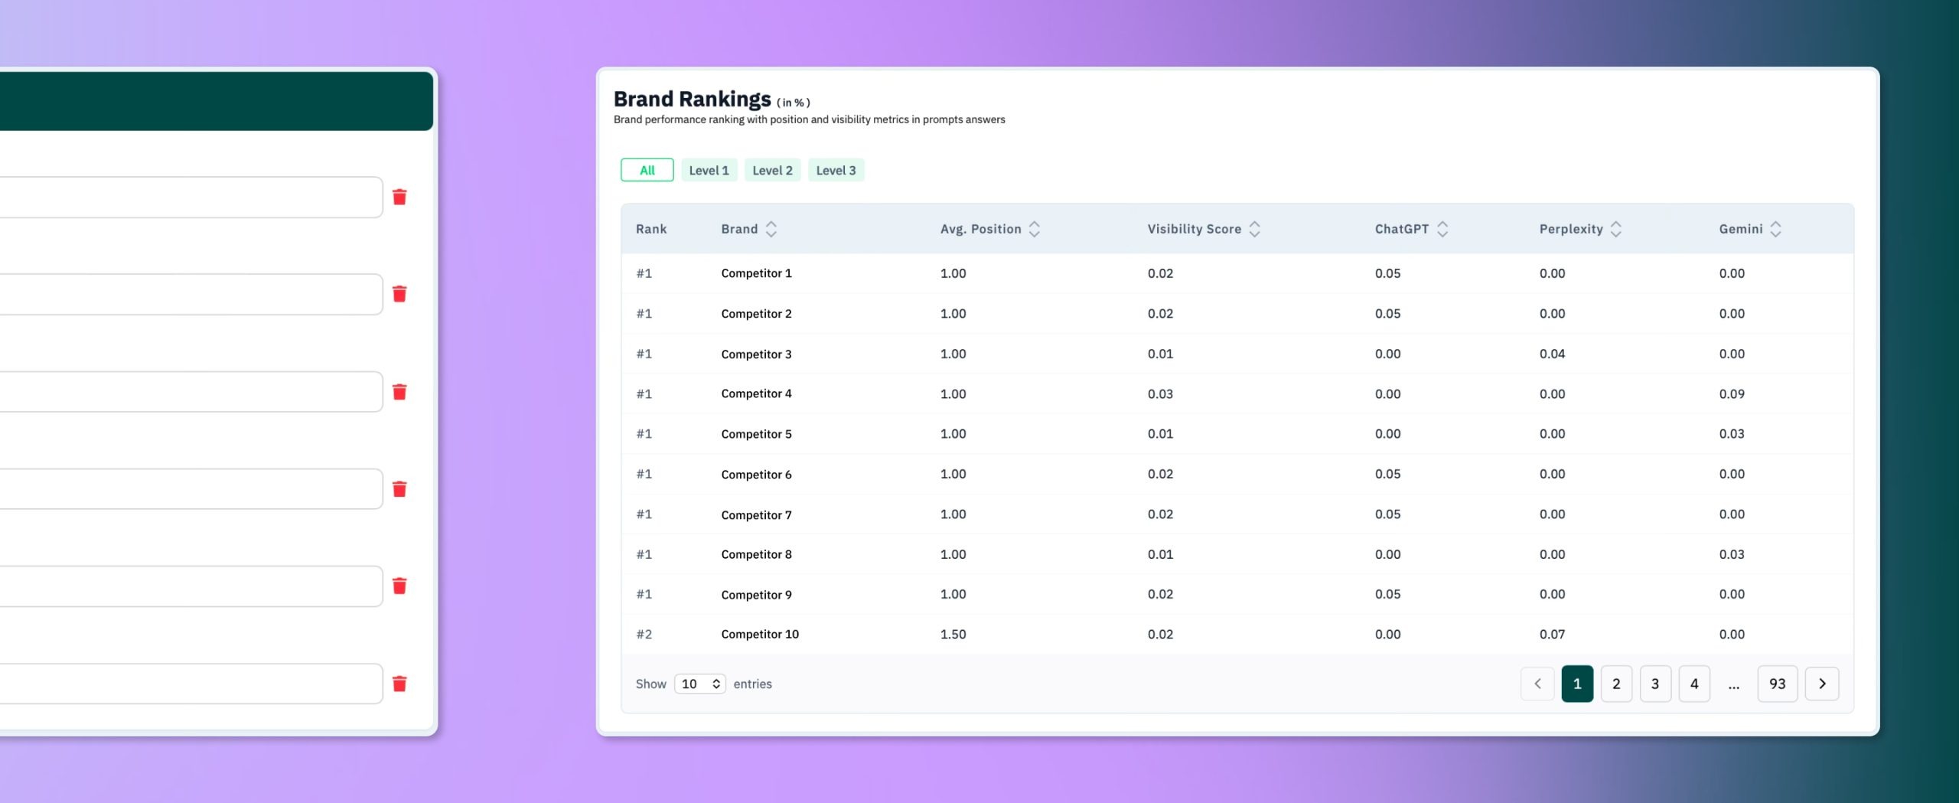Switch to the Level 1 filter
The width and height of the screenshot is (1959, 803).
(709, 170)
